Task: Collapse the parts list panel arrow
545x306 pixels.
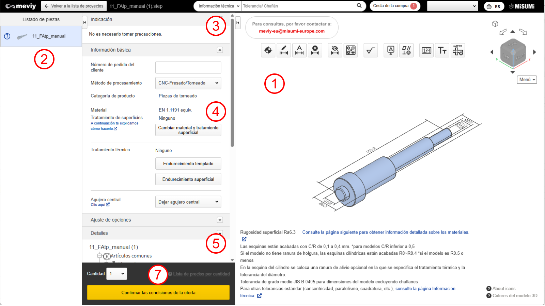Action: (x=84, y=22)
